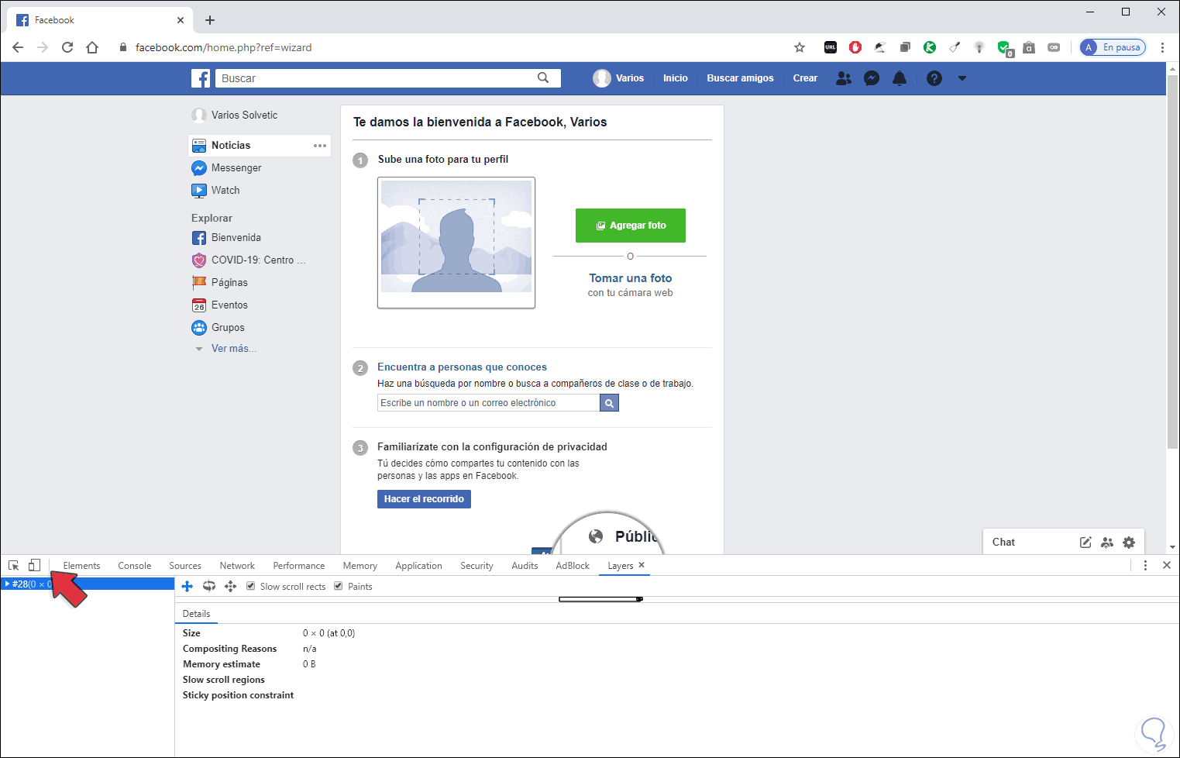Switch to the Performance tab

tap(299, 566)
